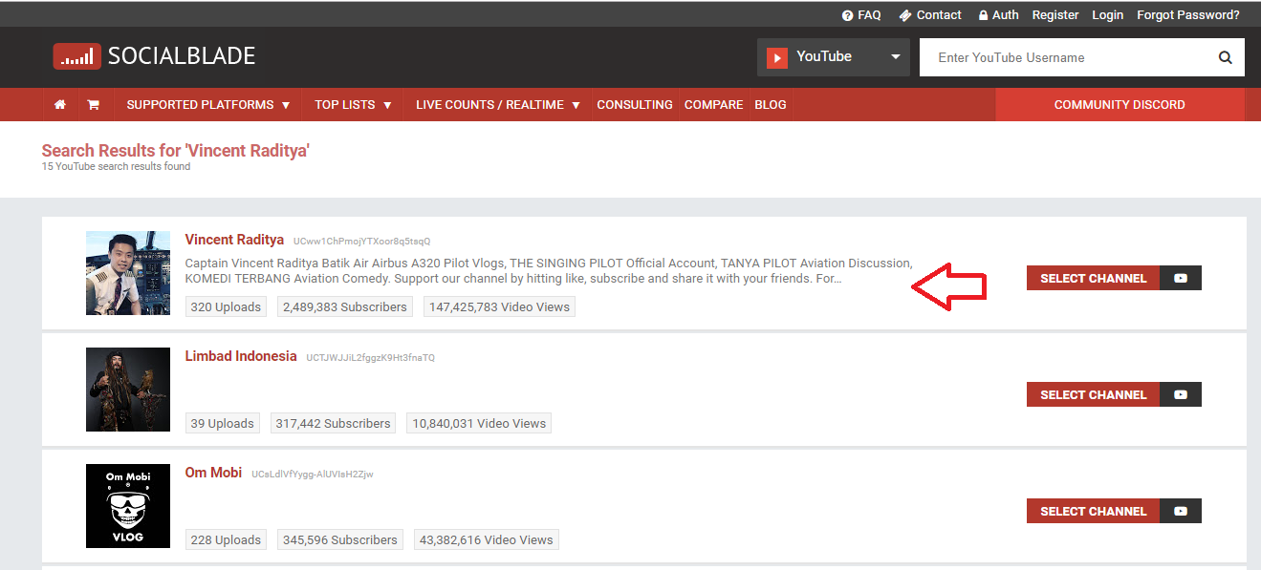Open the Blog page
1261x570 pixels.
tap(771, 105)
